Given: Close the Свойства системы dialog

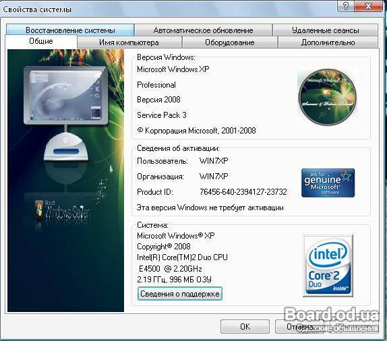Looking at the screenshot, I should 369,6.
